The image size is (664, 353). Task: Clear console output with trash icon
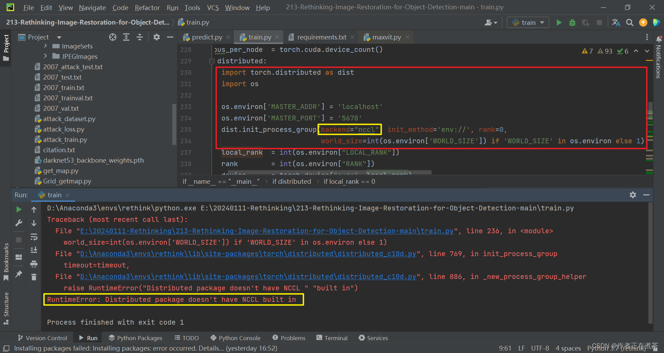34,277
